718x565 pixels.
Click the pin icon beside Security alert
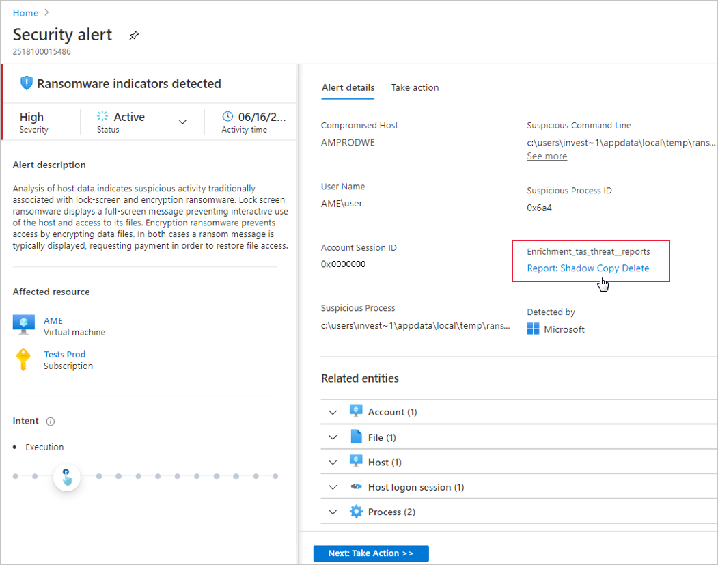(134, 36)
